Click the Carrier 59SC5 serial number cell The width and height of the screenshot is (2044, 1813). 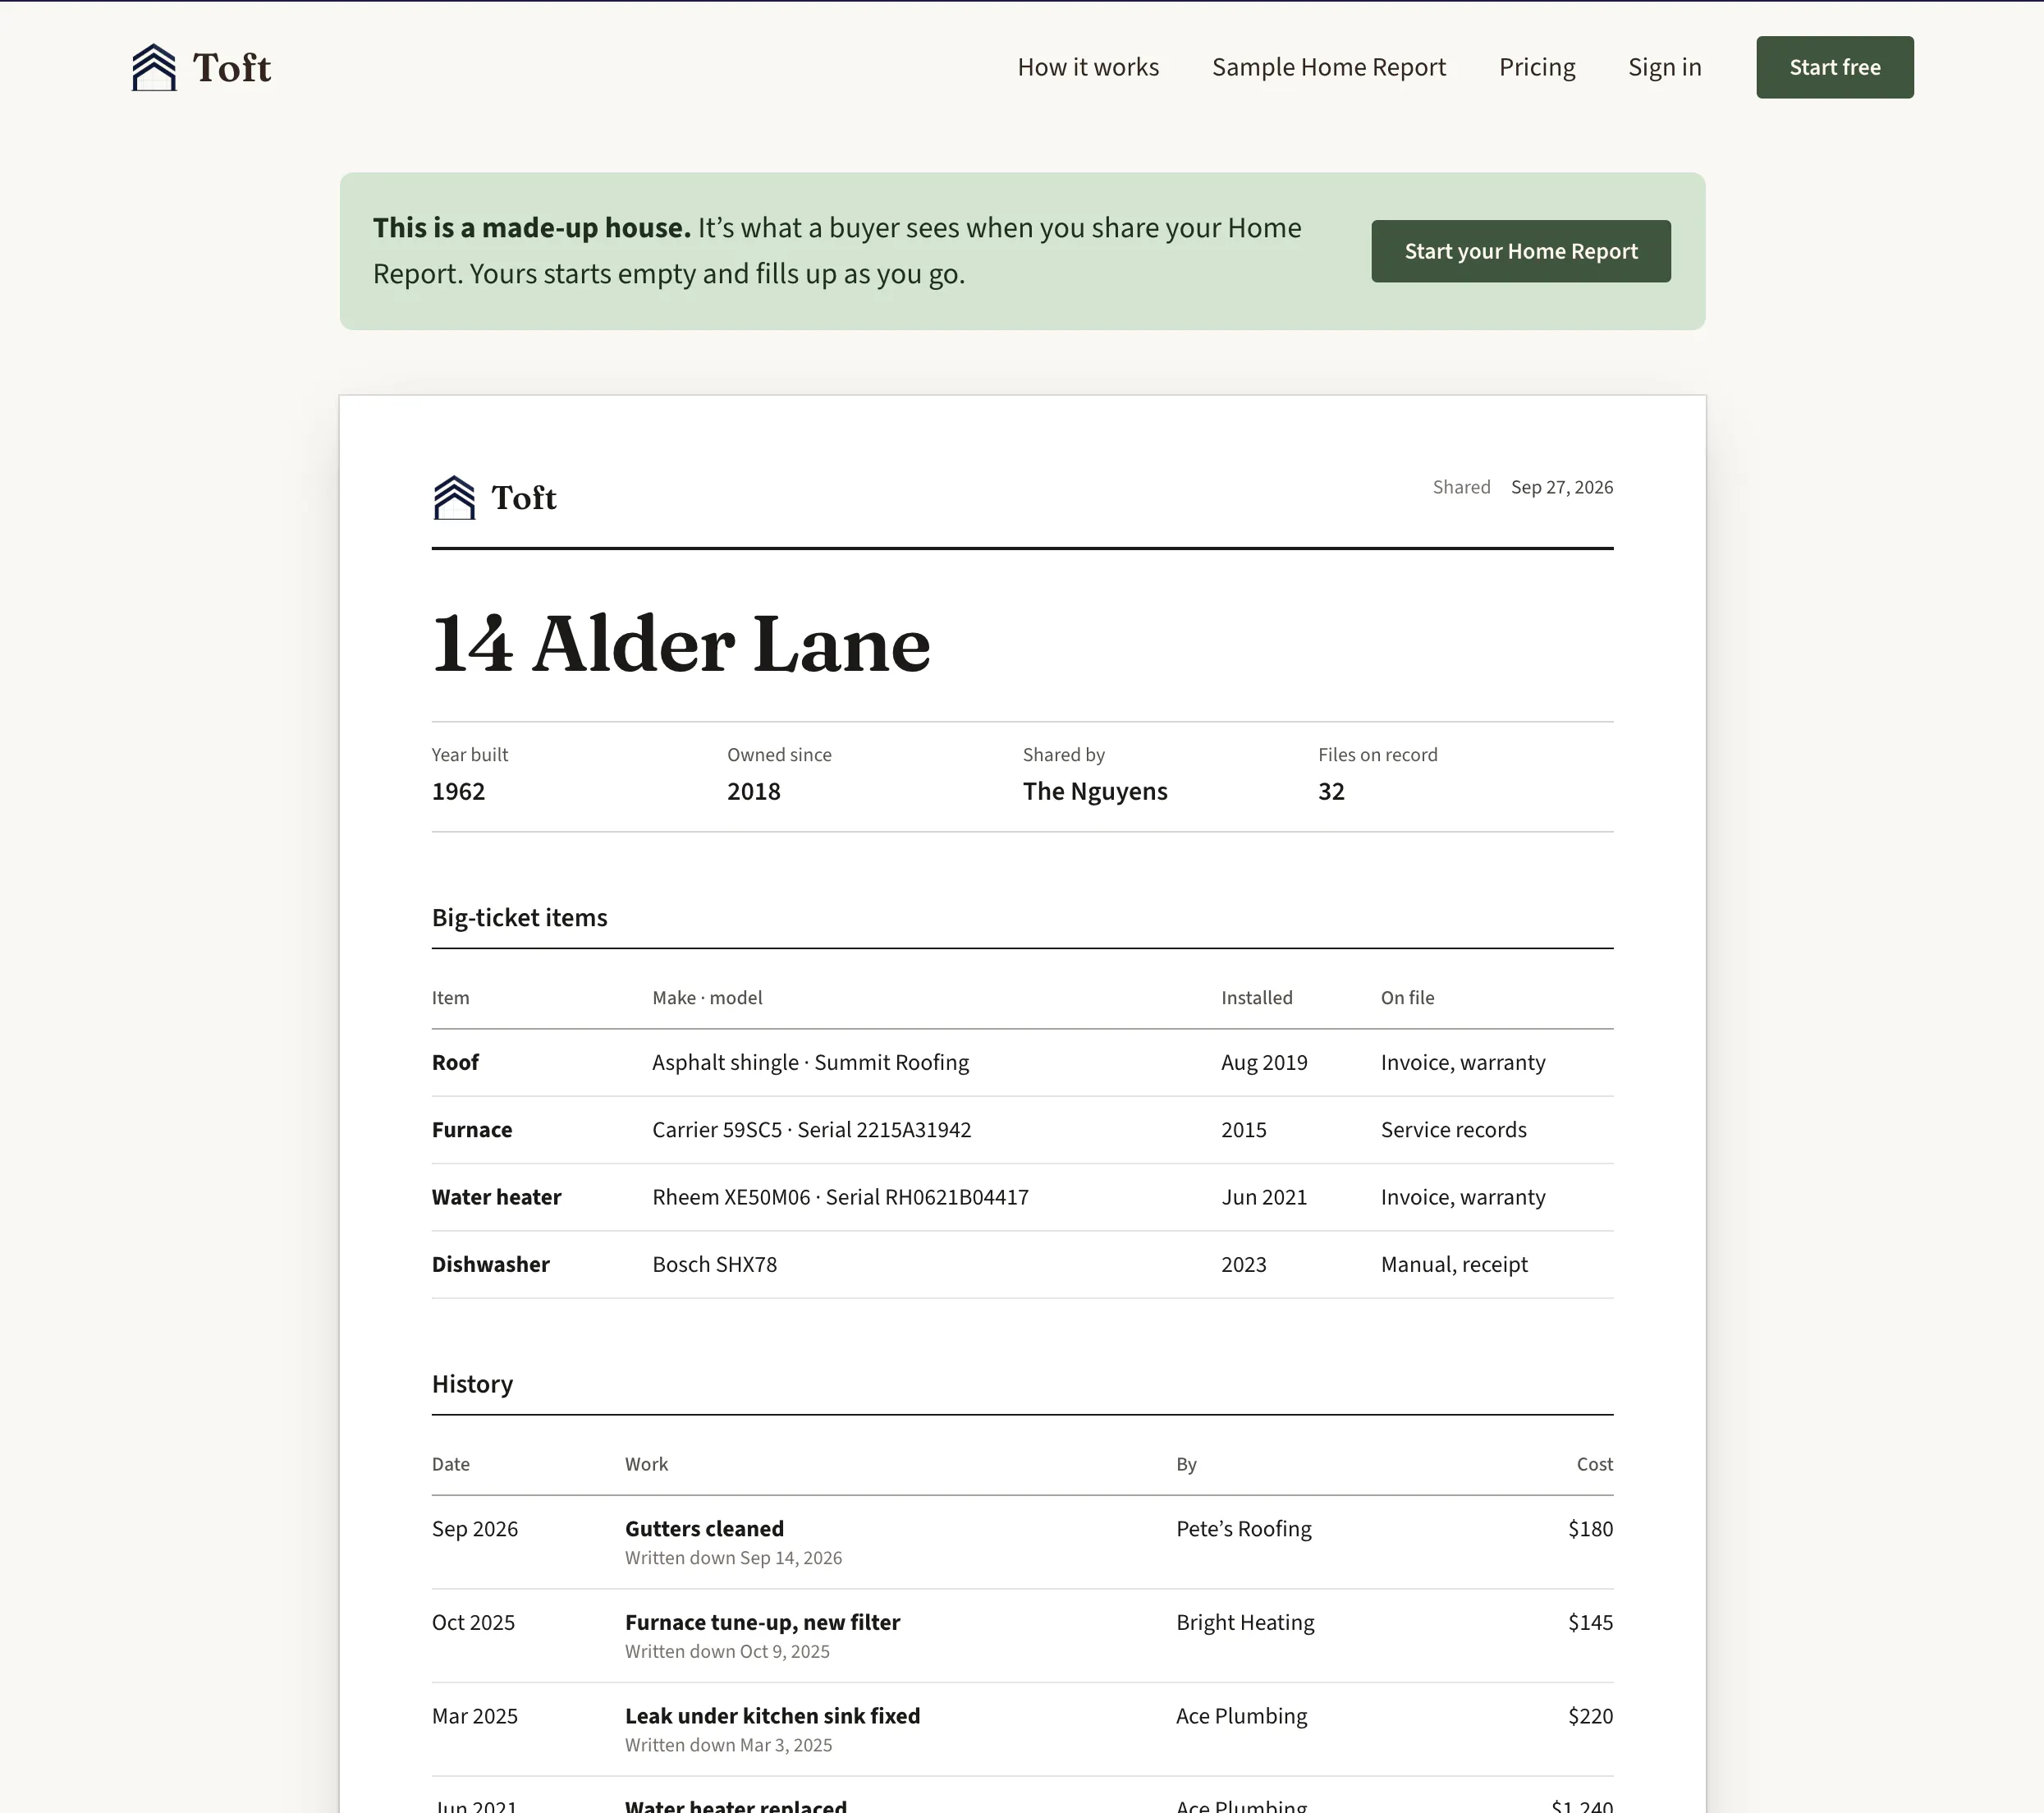pyautogui.click(x=811, y=1129)
